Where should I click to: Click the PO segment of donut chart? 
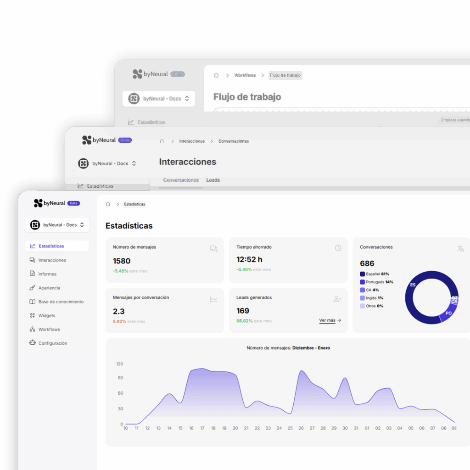[x=448, y=313]
